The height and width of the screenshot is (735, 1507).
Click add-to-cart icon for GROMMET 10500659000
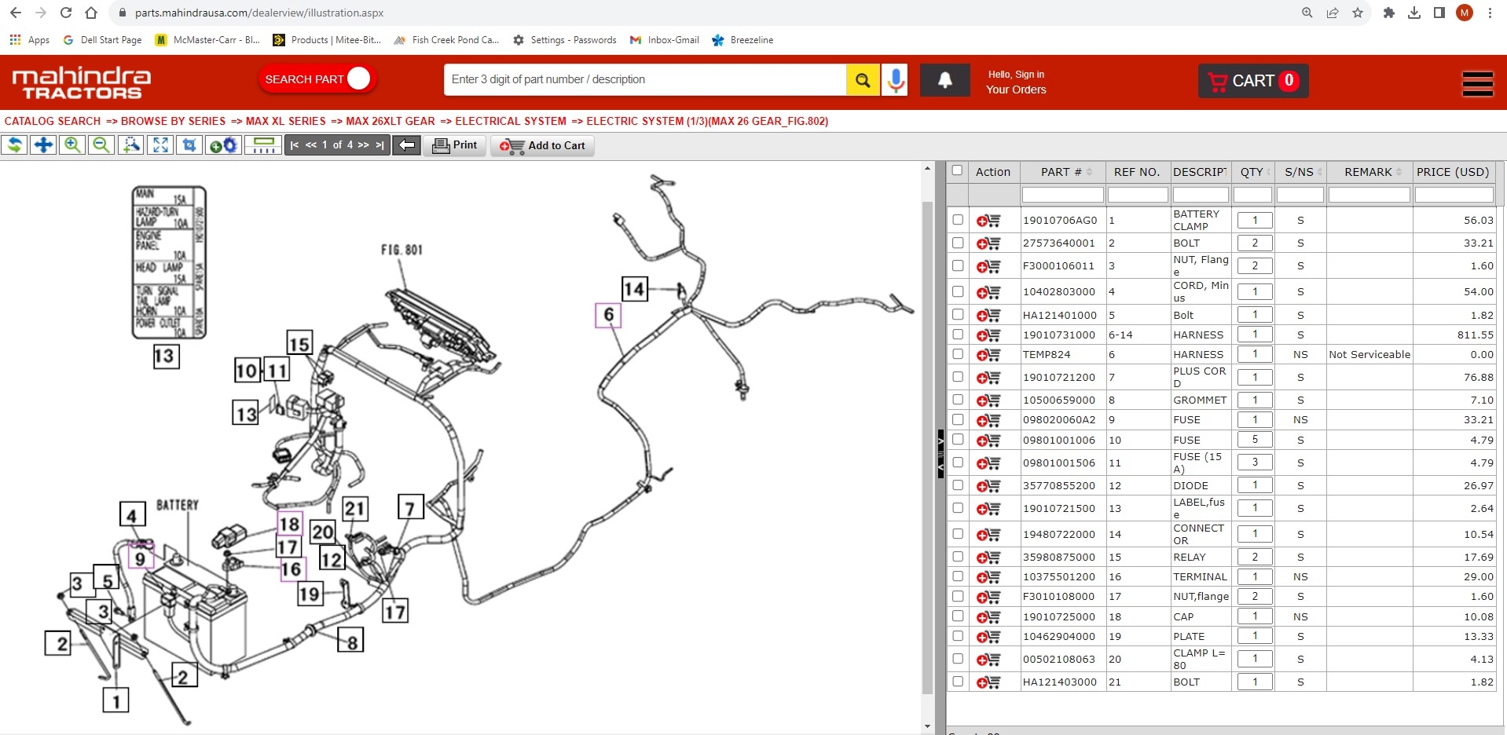point(988,400)
